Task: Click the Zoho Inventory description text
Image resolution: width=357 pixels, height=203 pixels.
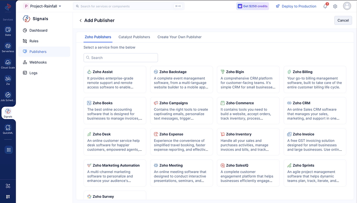Action: [245, 145]
